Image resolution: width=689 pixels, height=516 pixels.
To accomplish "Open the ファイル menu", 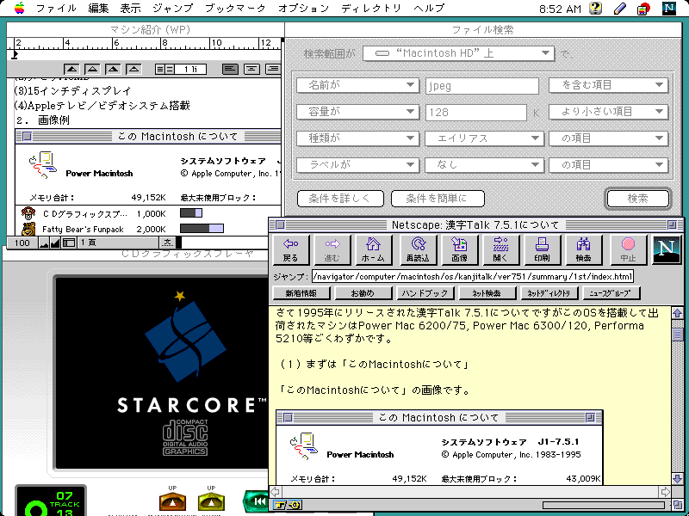I will (x=56, y=8).
